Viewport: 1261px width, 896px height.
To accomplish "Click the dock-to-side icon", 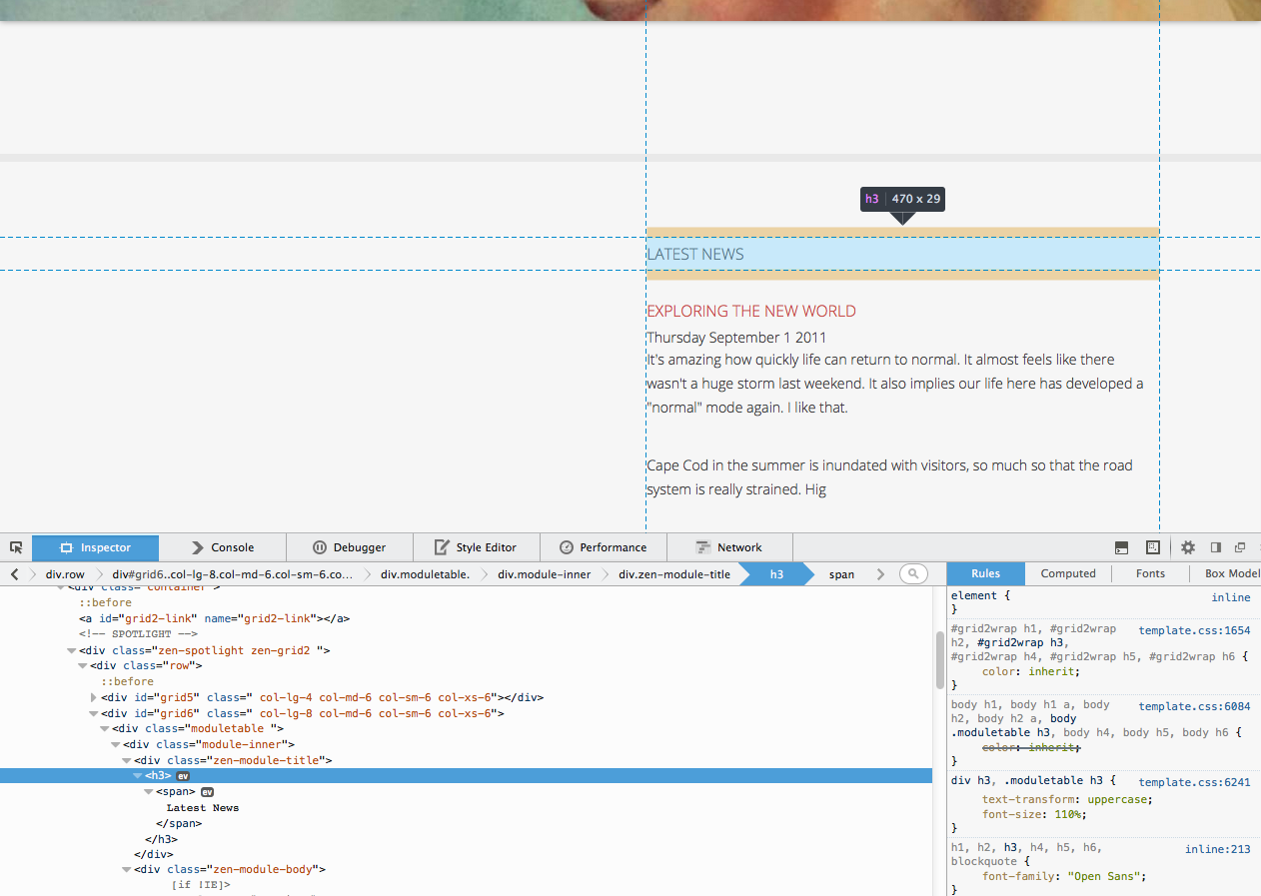I will pos(1216,547).
